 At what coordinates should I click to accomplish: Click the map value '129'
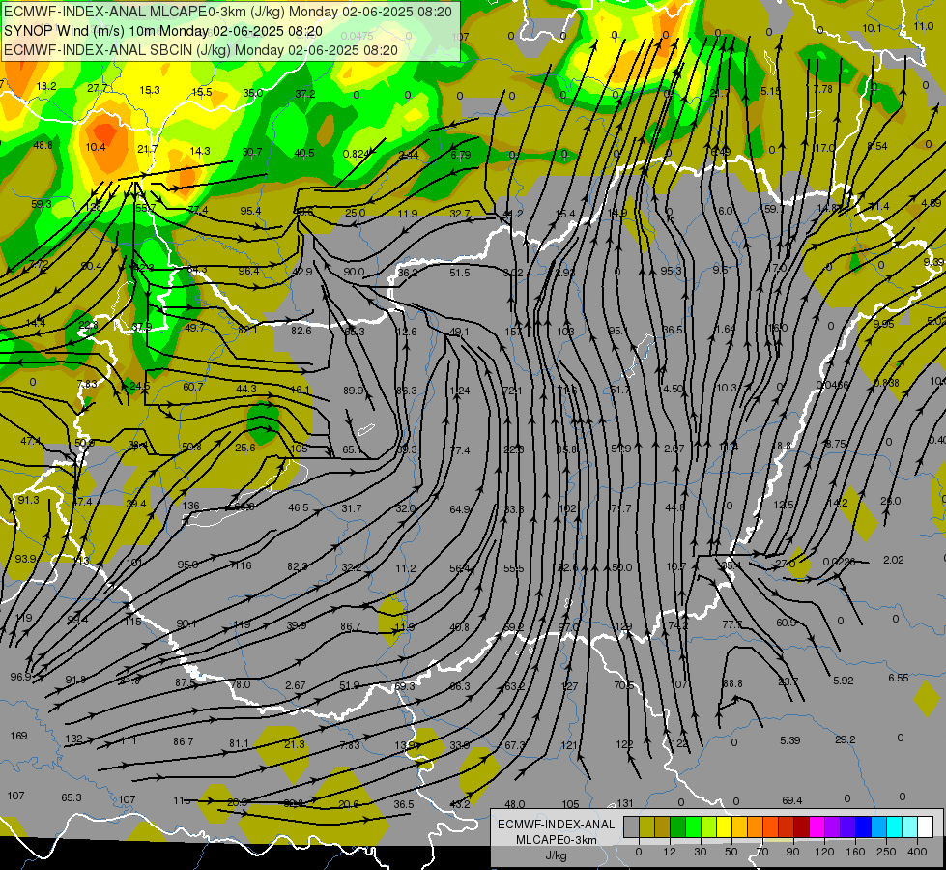click(x=624, y=626)
